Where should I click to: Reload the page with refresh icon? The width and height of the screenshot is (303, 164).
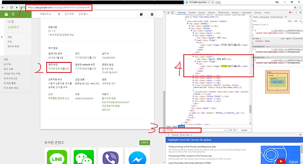point(12,7)
